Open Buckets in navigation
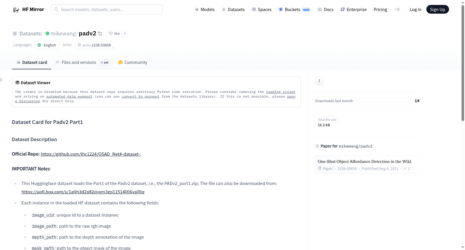This screenshot has width=465, height=250. click(294, 10)
